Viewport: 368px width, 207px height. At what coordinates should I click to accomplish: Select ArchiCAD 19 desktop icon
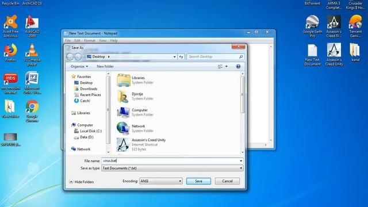click(x=32, y=3)
